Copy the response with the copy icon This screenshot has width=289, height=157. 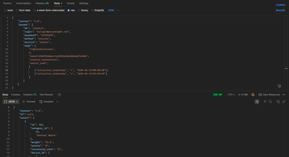pos(278,102)
